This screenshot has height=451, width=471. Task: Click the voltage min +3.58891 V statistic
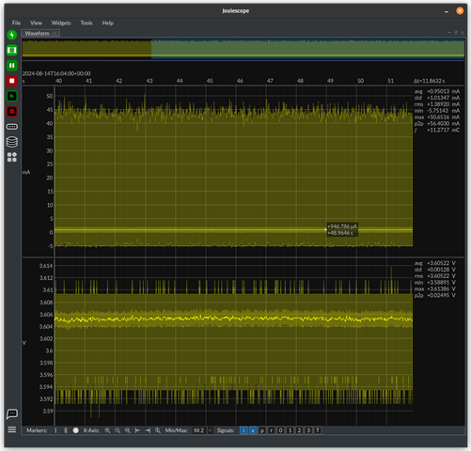pos(435,283)
